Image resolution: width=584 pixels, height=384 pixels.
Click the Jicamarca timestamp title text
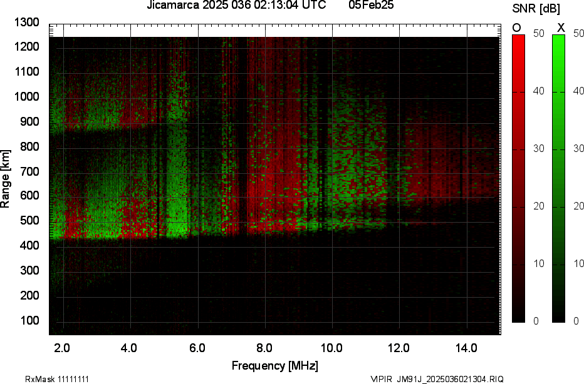(236, 6)
